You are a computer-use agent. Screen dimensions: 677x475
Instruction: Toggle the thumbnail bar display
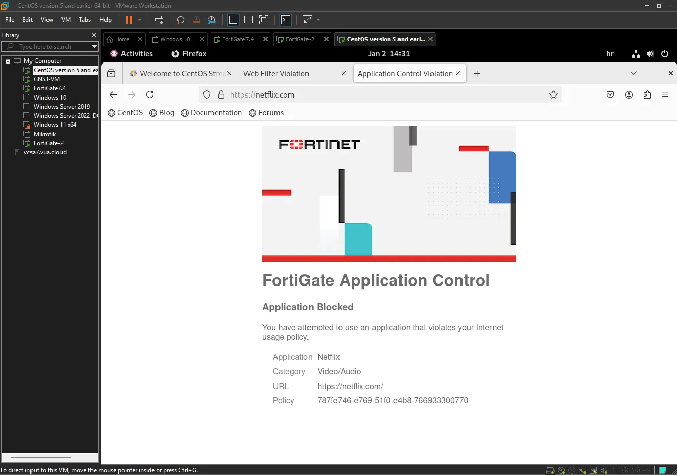coord(249,20)
